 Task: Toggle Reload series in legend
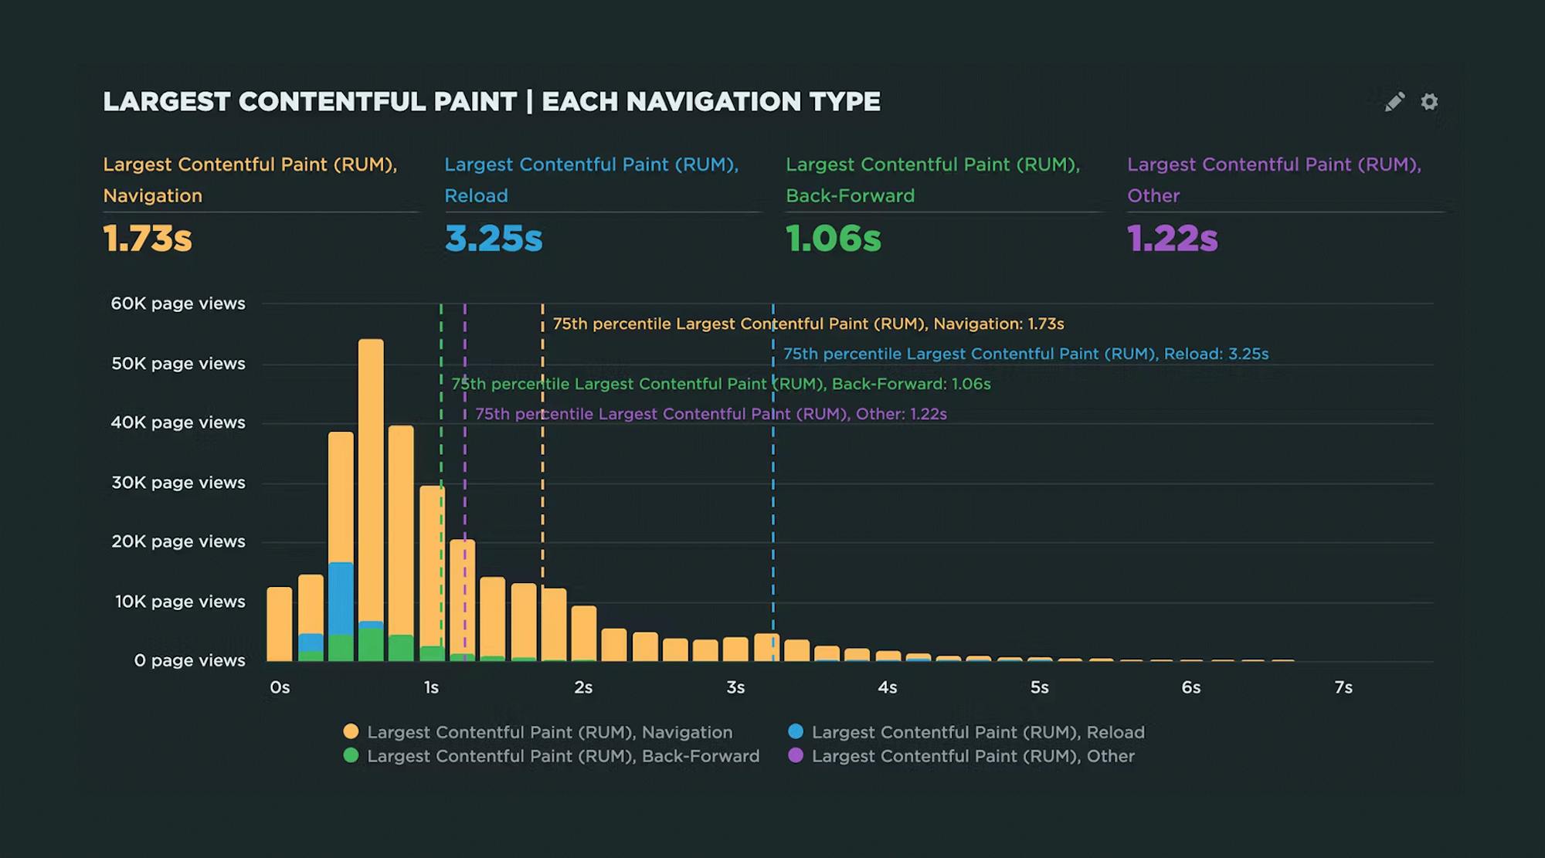coord(977,732)
